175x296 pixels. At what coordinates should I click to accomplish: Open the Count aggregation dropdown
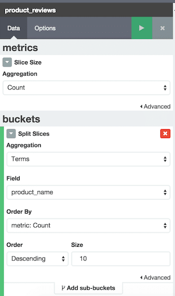click(87, 88)
